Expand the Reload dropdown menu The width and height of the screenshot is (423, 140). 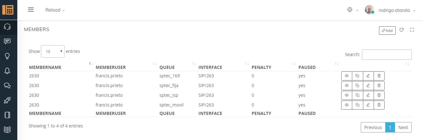coord(55,10)
